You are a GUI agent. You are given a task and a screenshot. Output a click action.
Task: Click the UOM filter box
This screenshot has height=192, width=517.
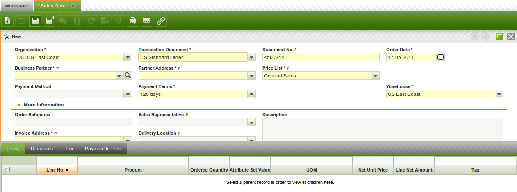[312, 160]
